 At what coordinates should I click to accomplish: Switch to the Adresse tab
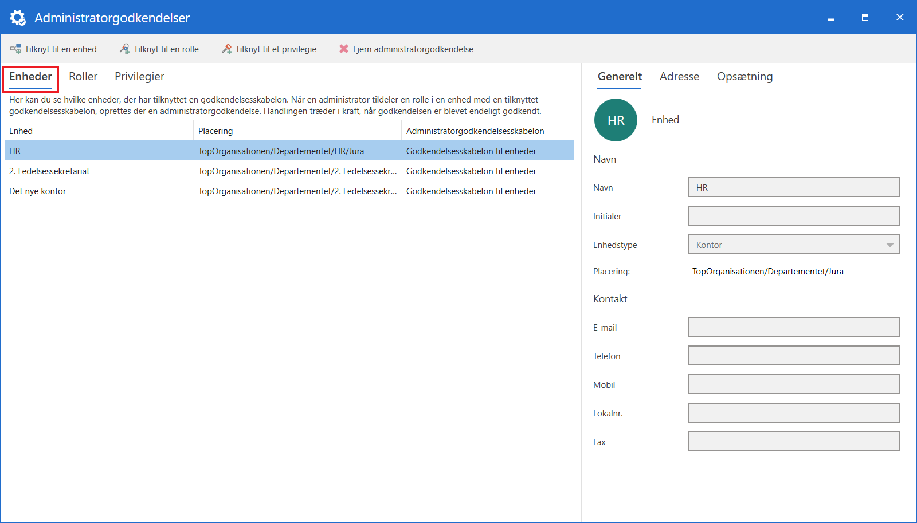point(679,77)
